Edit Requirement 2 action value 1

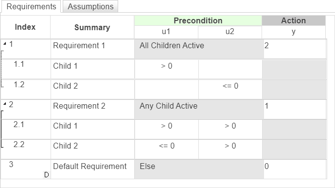[295, 110]
